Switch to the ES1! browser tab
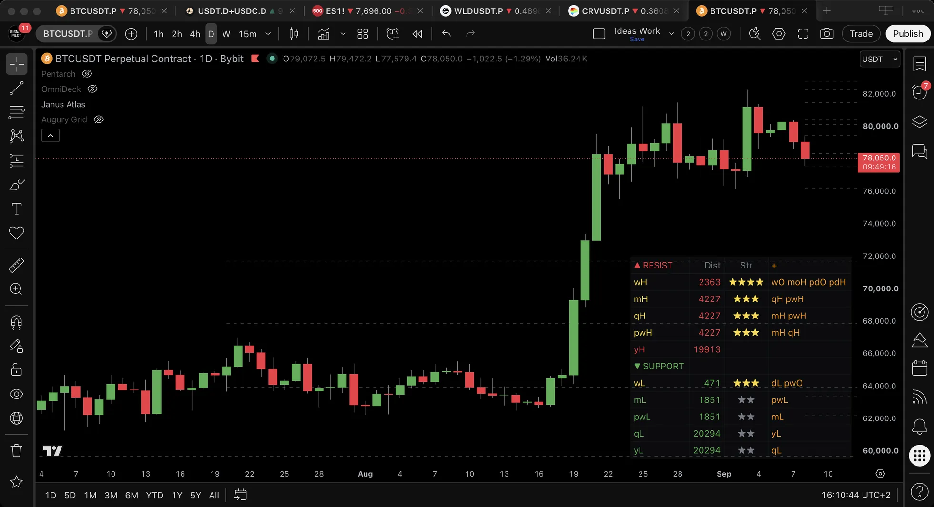Screen dimensions: 934x507 coord(367,10)
